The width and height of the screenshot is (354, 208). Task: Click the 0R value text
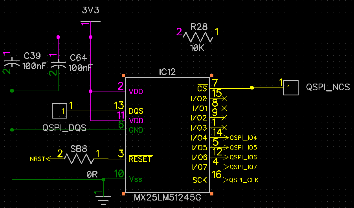point(92,174)
